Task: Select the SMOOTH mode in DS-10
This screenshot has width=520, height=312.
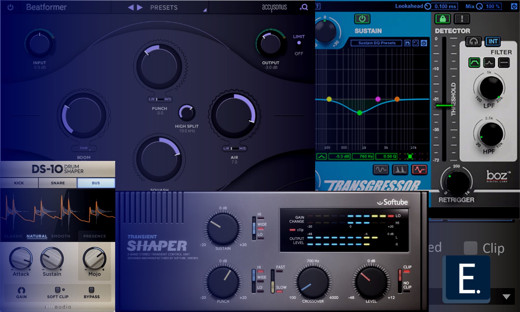Action: (x=61, y=236)
